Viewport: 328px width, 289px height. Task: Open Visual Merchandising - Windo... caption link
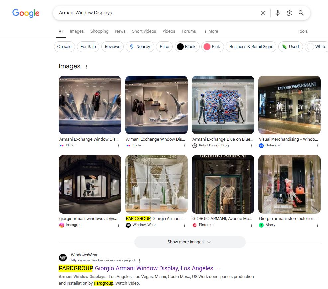[288, 139]
